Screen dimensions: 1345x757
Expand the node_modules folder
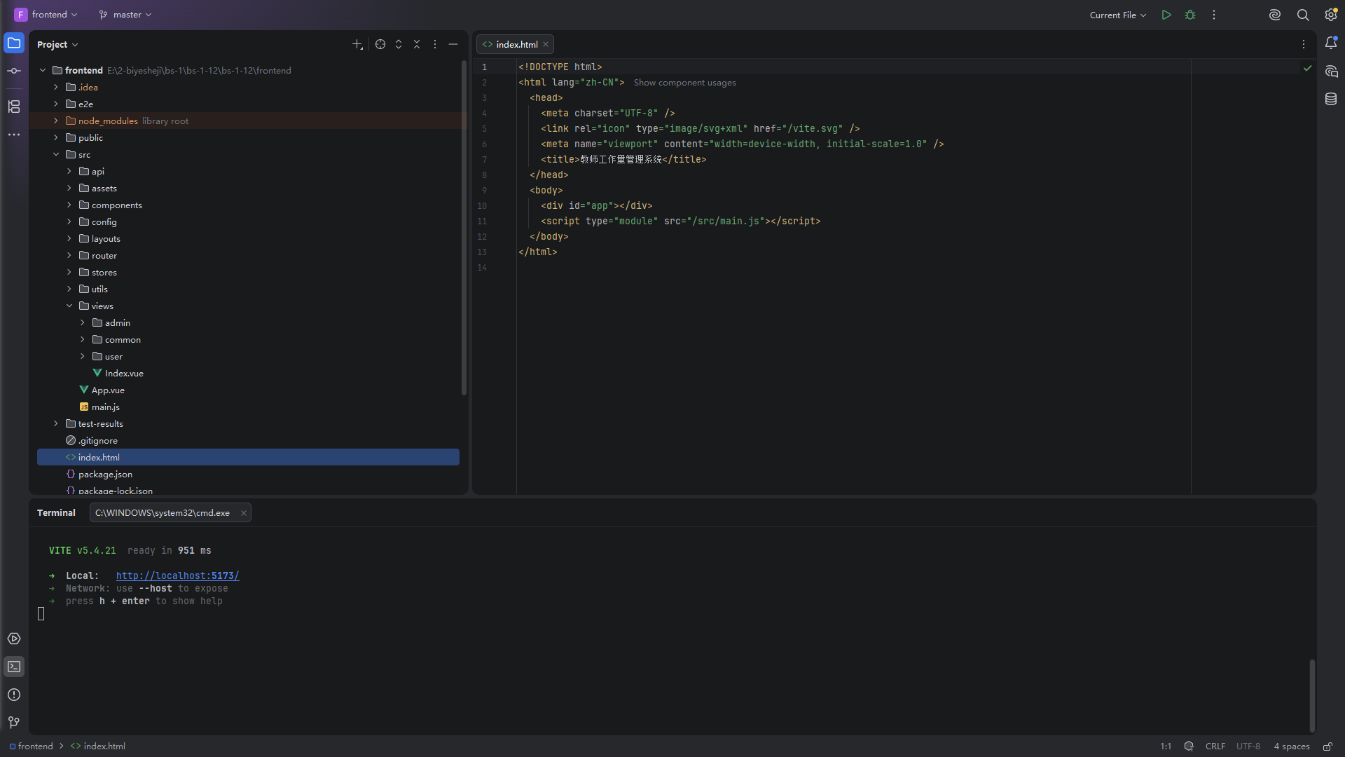coord(56,121)
